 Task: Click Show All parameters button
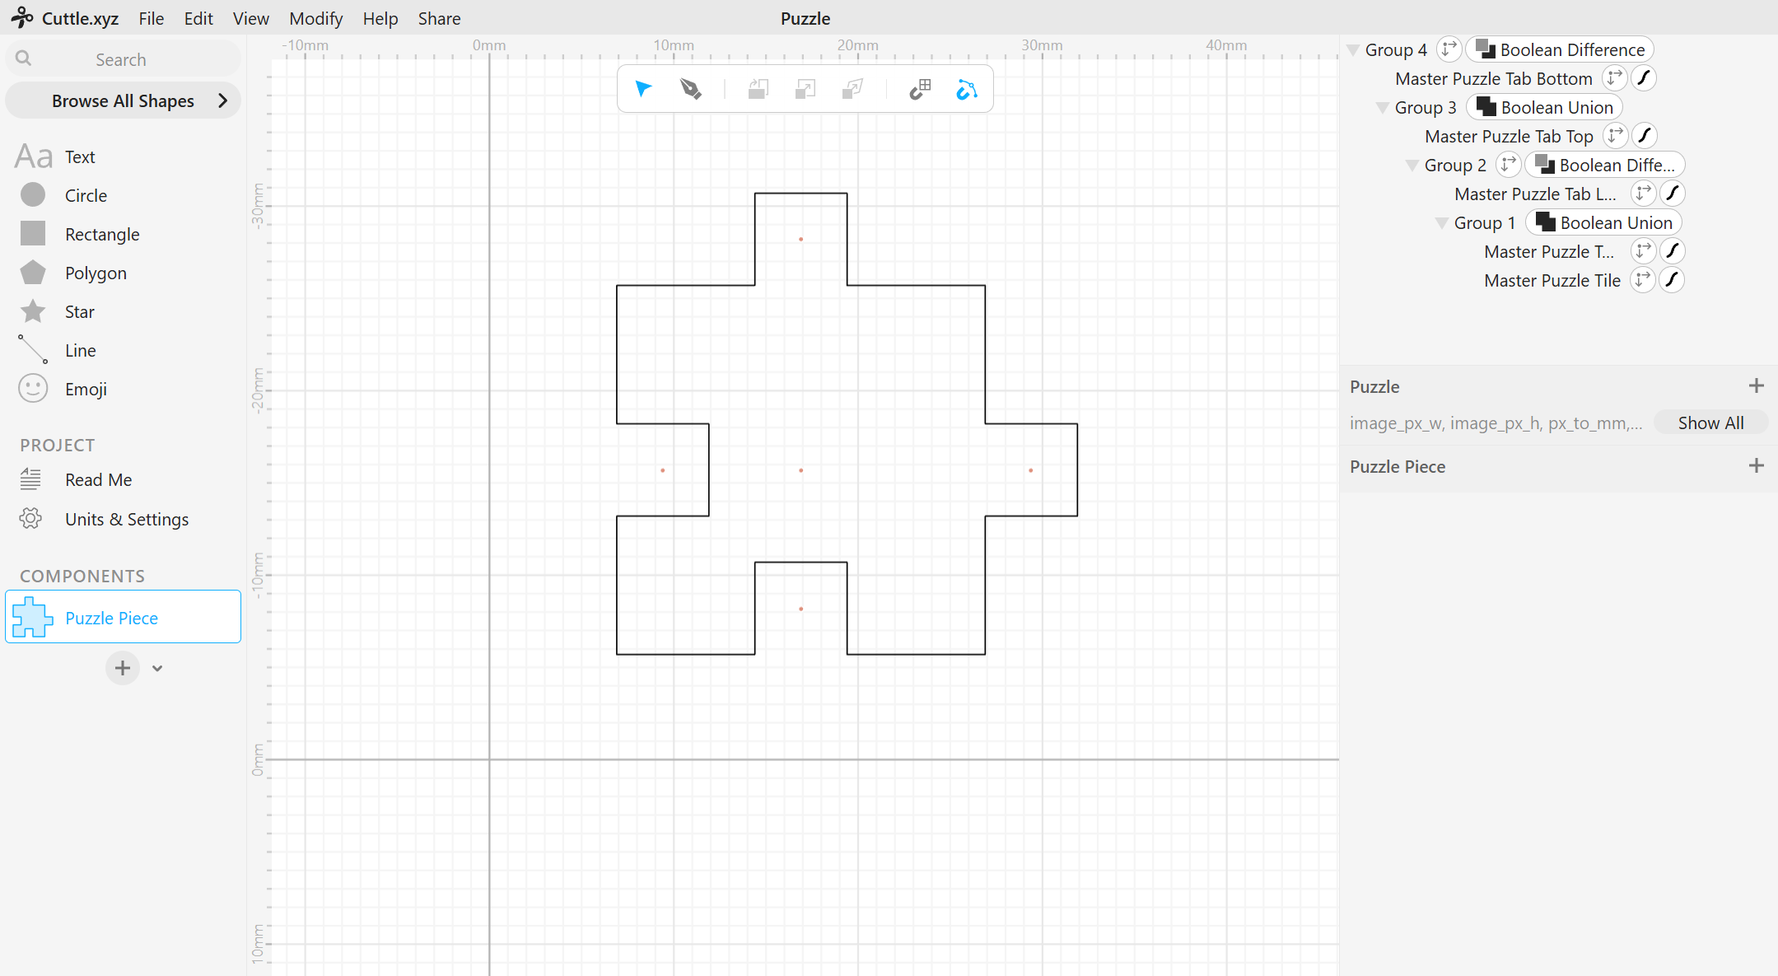tap(1710, 423)
